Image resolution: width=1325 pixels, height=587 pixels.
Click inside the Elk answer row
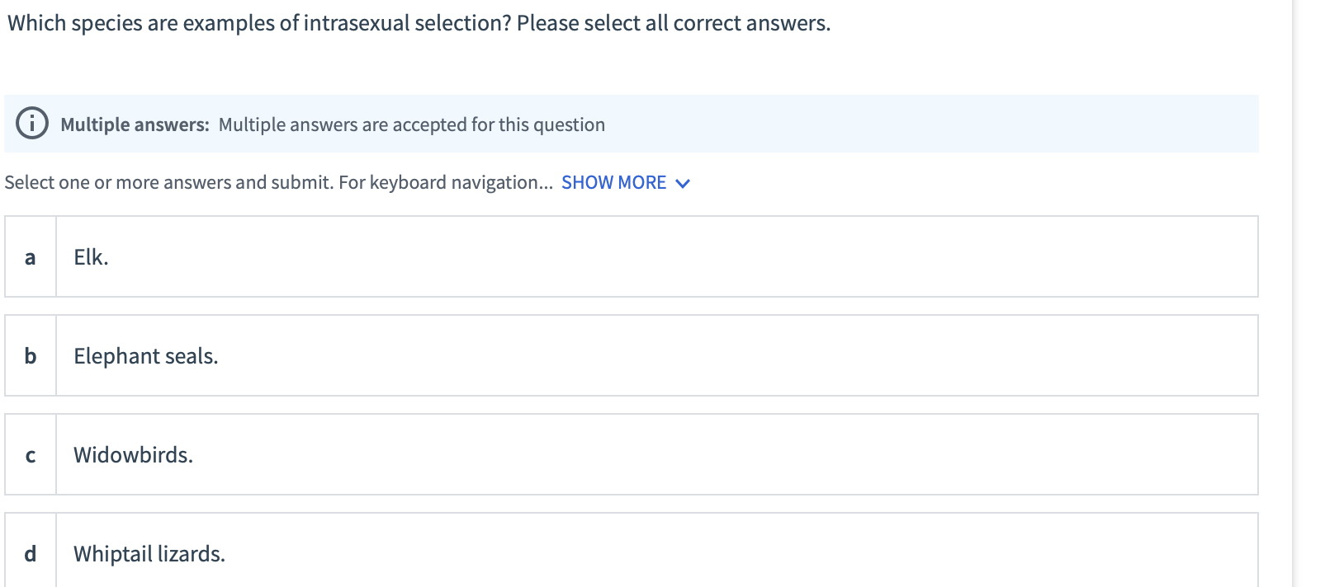pyautogui.click(x=578, y=257)
